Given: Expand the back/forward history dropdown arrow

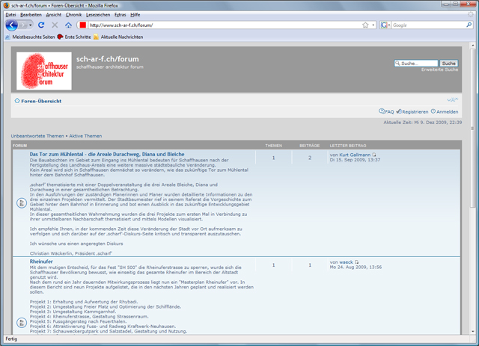Looking at the screenshot, I should click(29, 25).
